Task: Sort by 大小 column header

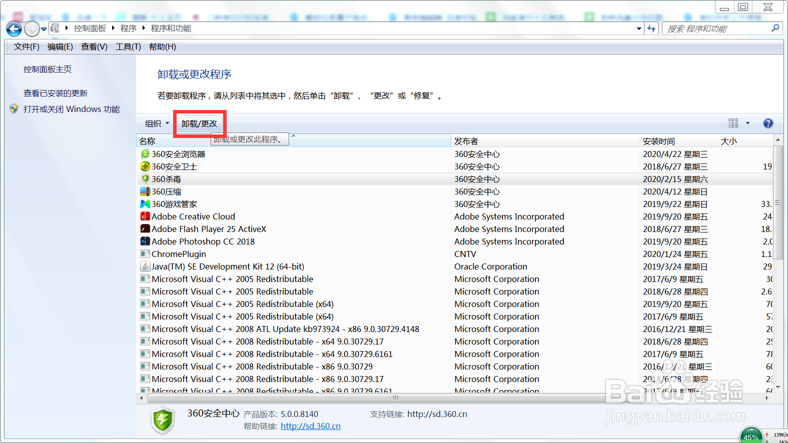Action: (x=745, y=141)
